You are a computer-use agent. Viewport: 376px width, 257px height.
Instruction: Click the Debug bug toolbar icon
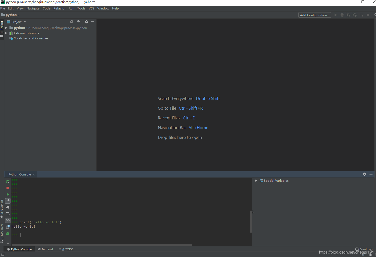[x=342, y=15]
